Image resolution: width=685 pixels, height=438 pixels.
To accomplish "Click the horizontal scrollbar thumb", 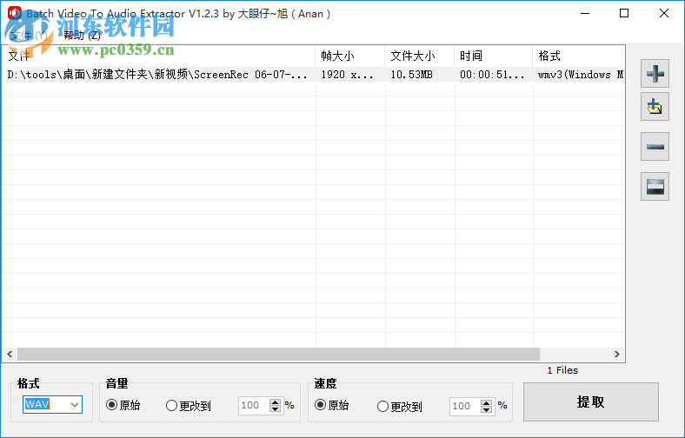I will click(278, 354).
